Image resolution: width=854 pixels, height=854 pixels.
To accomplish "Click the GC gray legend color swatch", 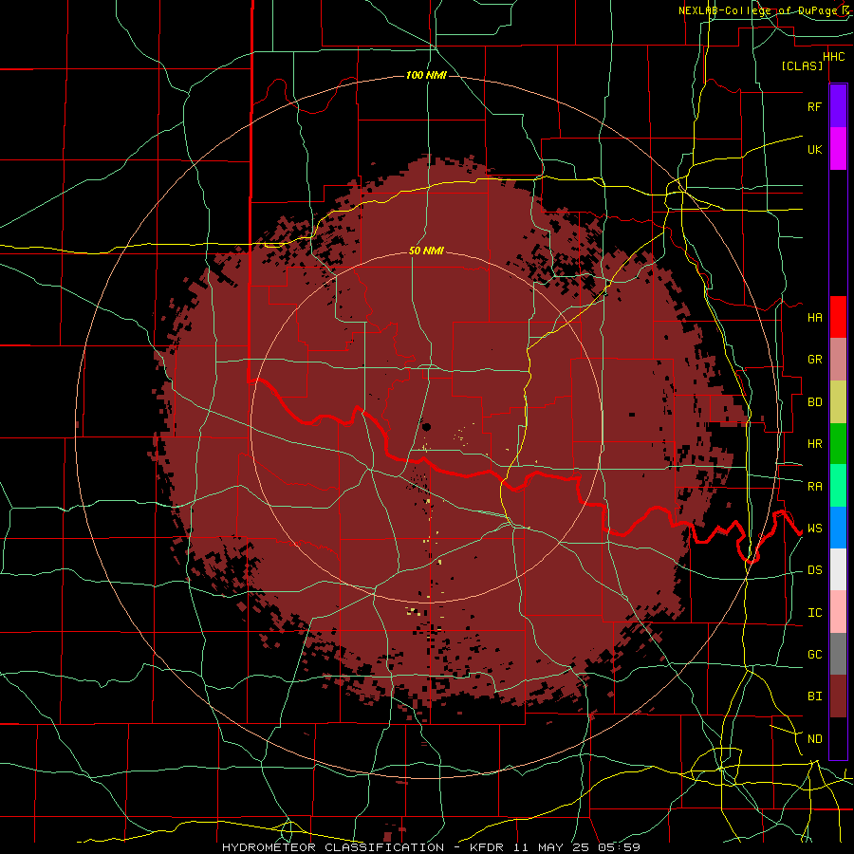I will 838,654.
